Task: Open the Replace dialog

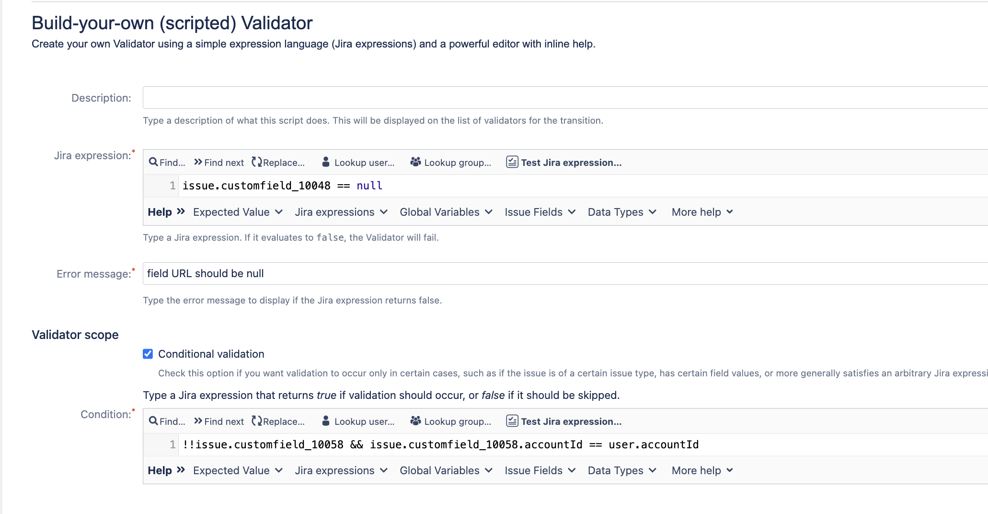Action: pyautogui.click(x=279, y=163)
